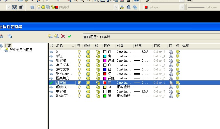Viewport: 220px width, 129px height.
Task: Toggle the lock icon for 单行文本 layer
Action: tap(98, 65)
